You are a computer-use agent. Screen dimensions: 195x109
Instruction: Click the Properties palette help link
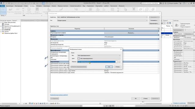[179, 103]
